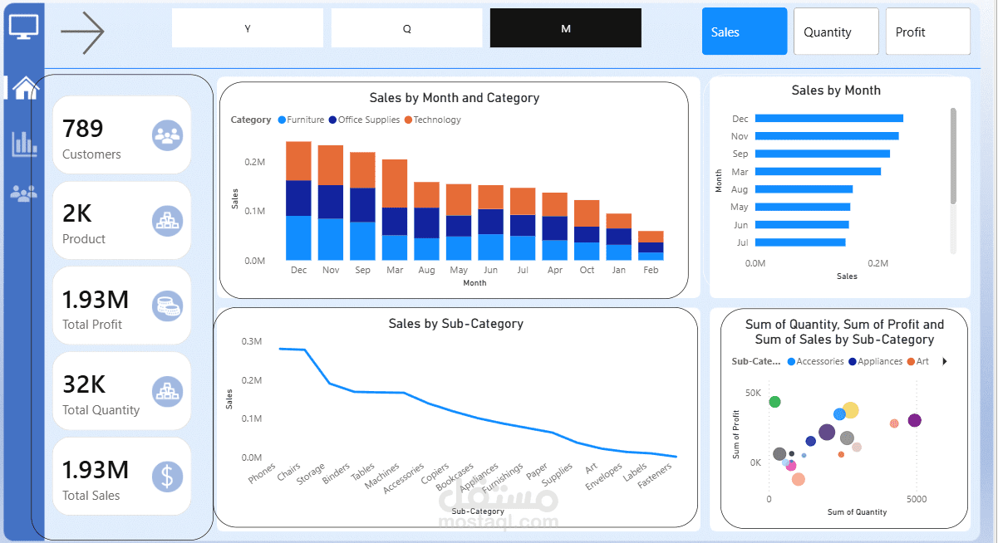Click the Technology legend color dot
The image size is (998, 543).
point(408,120)
